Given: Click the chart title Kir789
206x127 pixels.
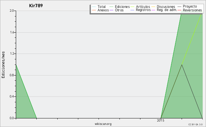Looking at the screenshot, I should [x=36, y=5].
